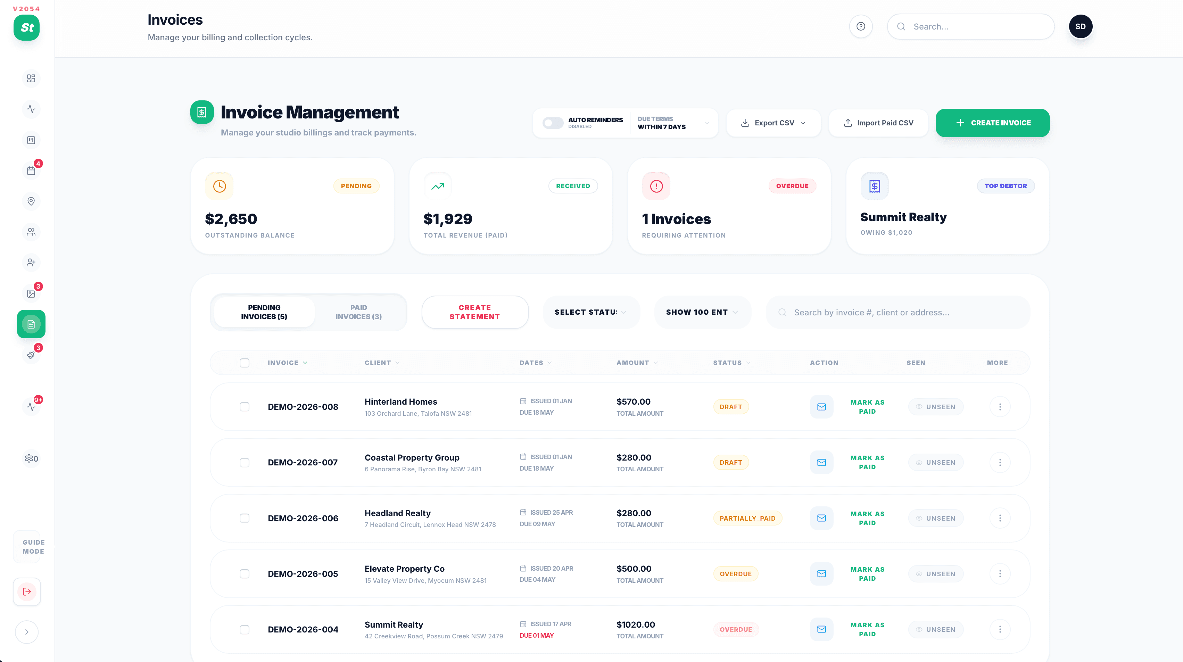Email invoice DEMO-2026-008 via envelope icon
This screenshot has height=662, width=1183.
click(x=821, y=407)
